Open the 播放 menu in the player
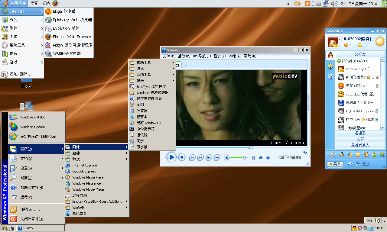The image size is (387, 232). point(184,56)
